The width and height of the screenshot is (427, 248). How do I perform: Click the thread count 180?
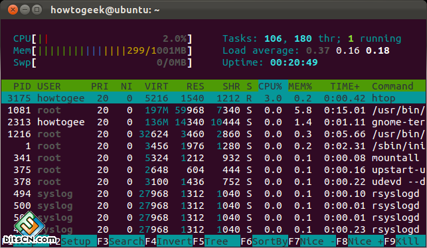pos(303,38)
